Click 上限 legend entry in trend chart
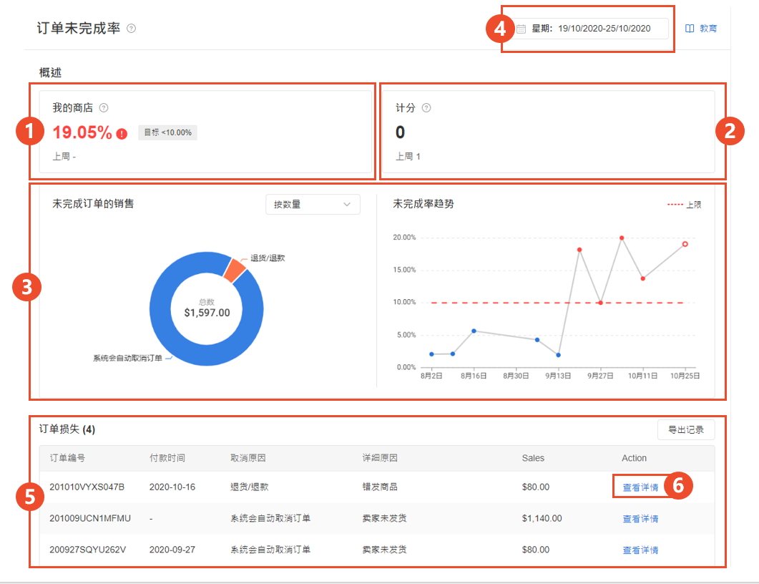This screenshot has height=584, width=759. (x=684, y=205)
